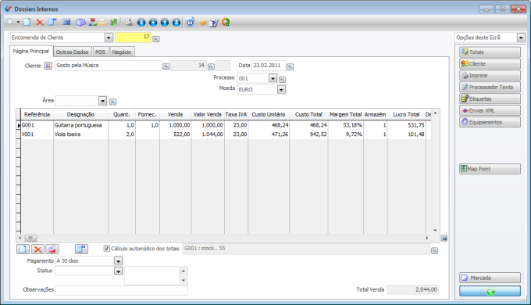
Task: Click the Enviar XML button
Action: (x=490, y=110)
